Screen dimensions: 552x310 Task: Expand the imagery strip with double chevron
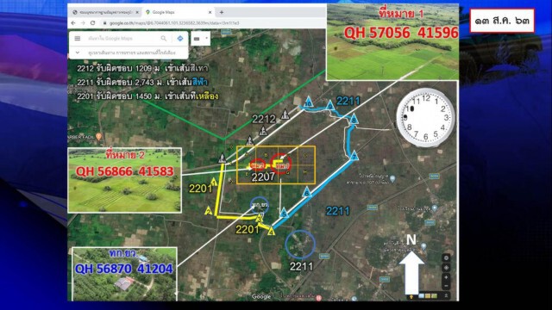446,296
